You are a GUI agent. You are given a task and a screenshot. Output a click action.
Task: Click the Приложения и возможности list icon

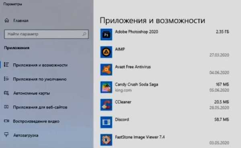6,64
